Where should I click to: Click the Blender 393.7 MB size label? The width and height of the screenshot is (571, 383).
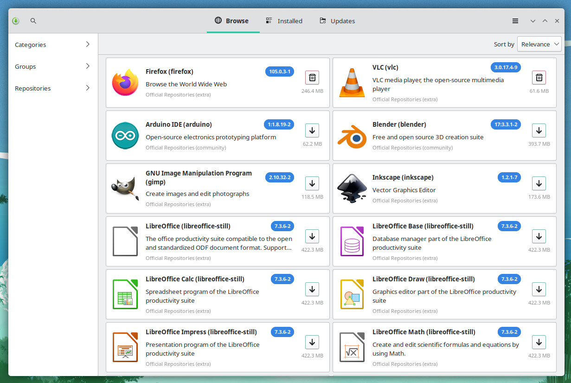pos(539,144)
